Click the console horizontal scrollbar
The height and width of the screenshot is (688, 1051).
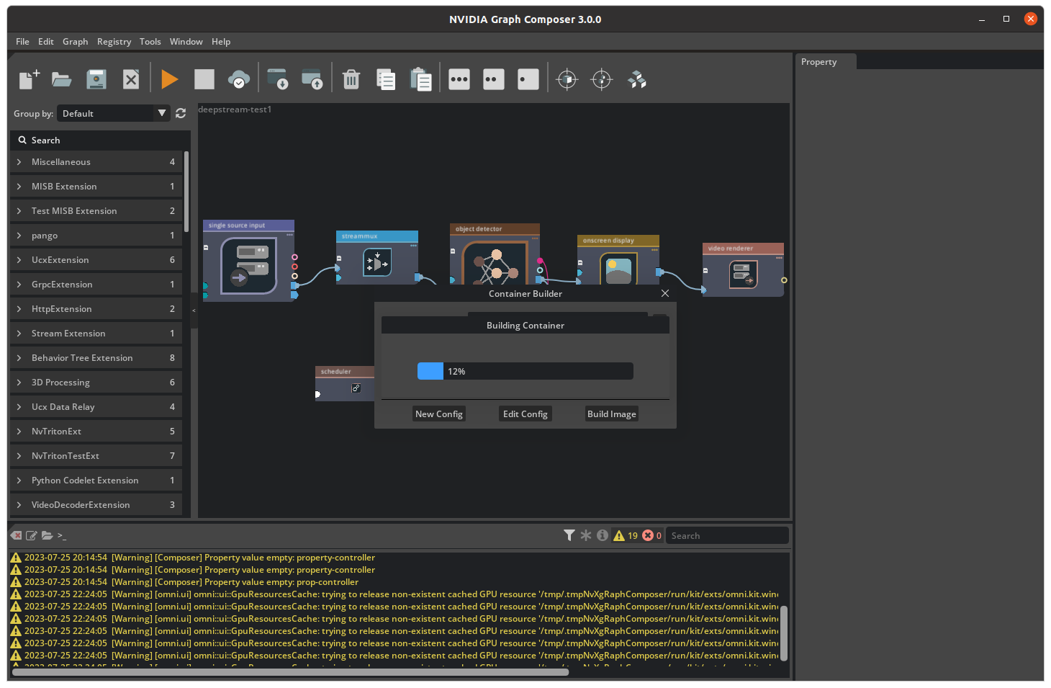point(290,672)
